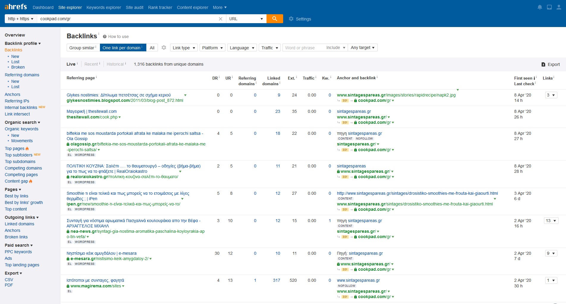This screenshot has height=304, width=566.
Task: Open the Site audit tab
Action: (134, 7)
